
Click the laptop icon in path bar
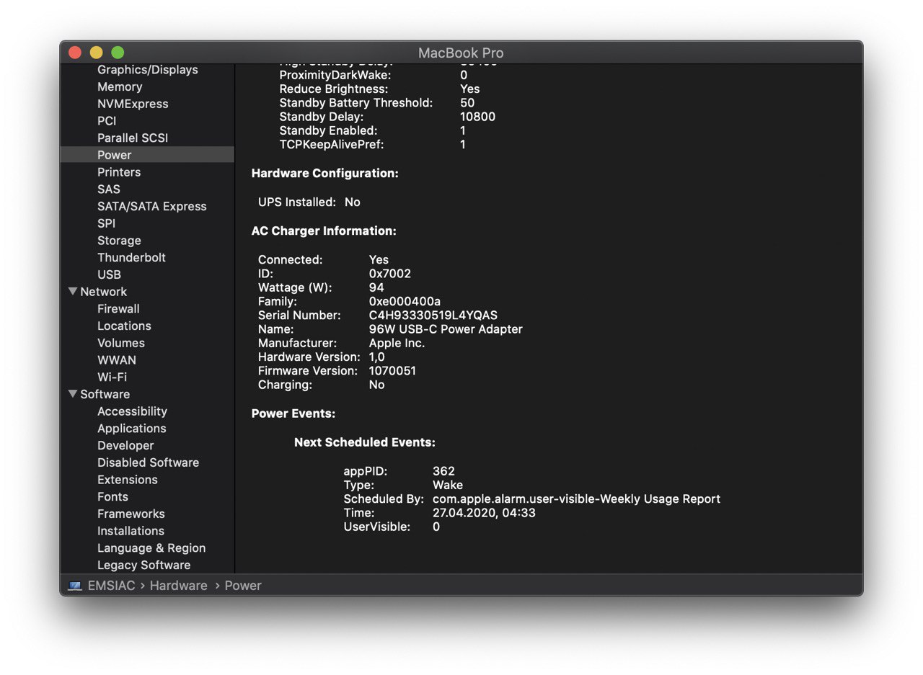coord(75,586)
